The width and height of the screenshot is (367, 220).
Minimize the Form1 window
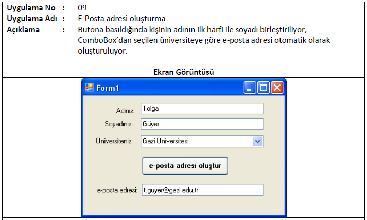coord(250,88)
